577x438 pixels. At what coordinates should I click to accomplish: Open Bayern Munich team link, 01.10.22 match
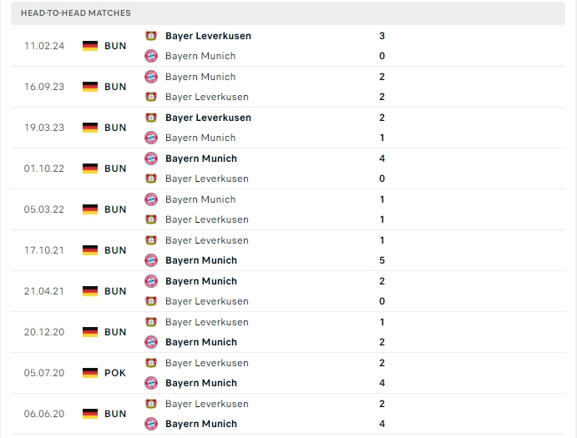201,159
